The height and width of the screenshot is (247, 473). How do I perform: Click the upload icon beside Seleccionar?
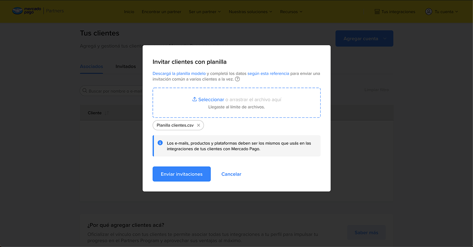click(x=195, y=99)
